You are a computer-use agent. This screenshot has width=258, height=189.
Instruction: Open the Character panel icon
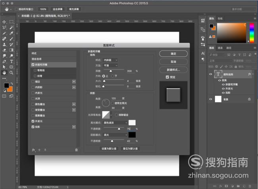pyautogui.click(x=203, y=53)
